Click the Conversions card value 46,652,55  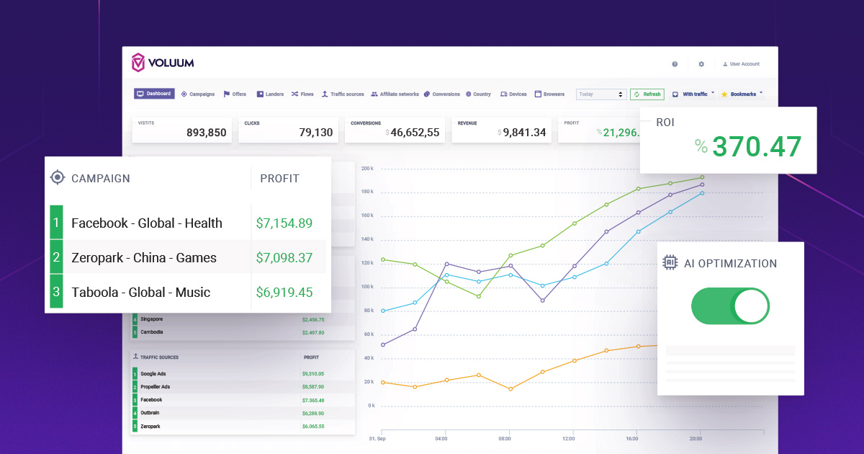[415, 133]
